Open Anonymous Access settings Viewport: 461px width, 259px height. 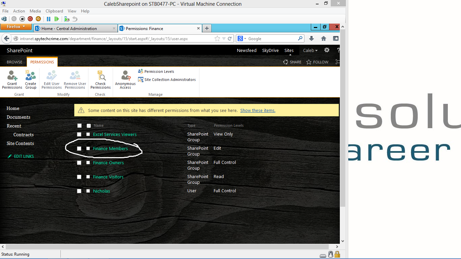coord(125,80)
